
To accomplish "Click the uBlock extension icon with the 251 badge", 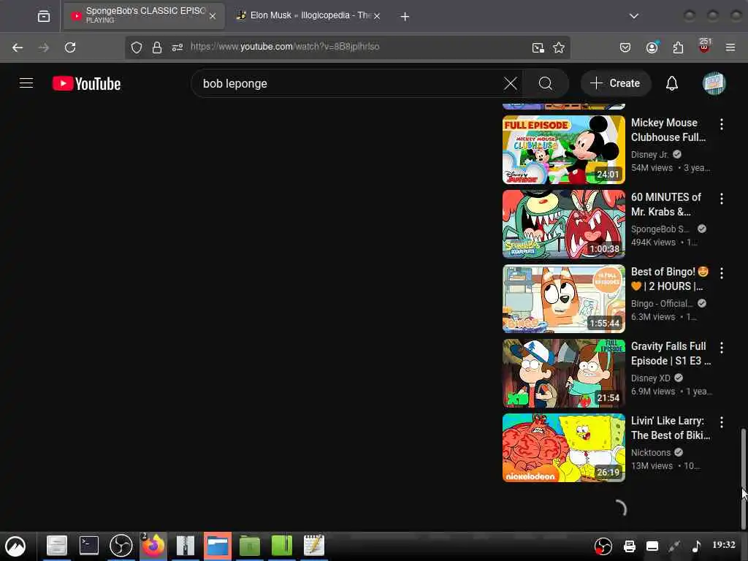I will pyautogui.click(x=704, y=46).
